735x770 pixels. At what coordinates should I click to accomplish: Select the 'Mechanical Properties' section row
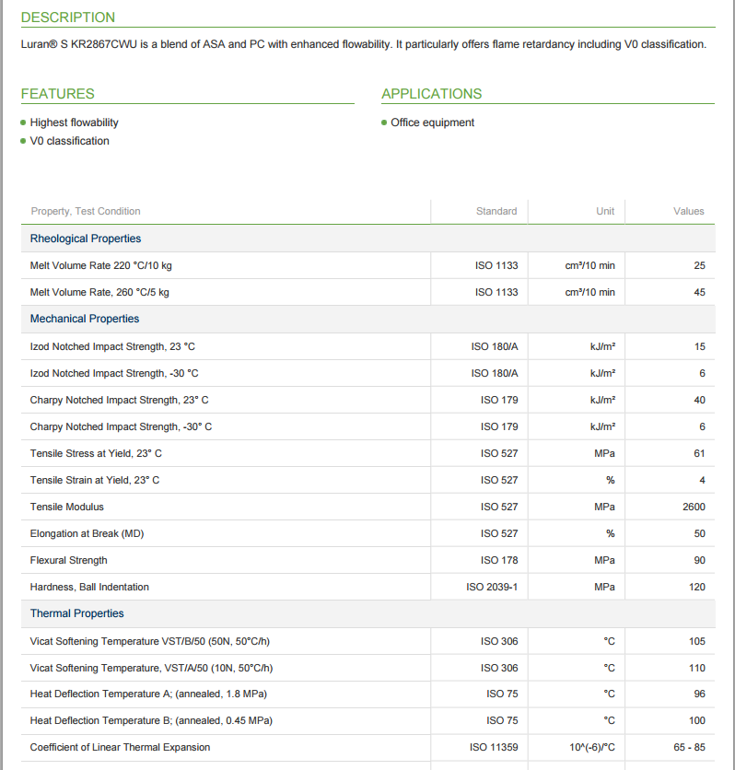point(367,320)
